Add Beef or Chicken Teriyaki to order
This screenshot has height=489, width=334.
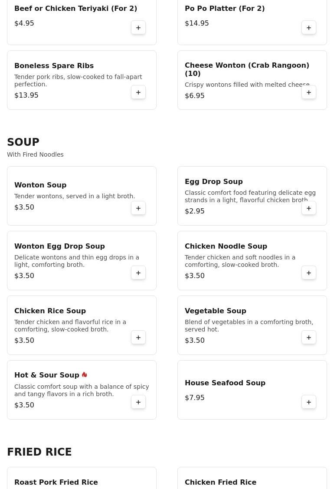point(138,28)
